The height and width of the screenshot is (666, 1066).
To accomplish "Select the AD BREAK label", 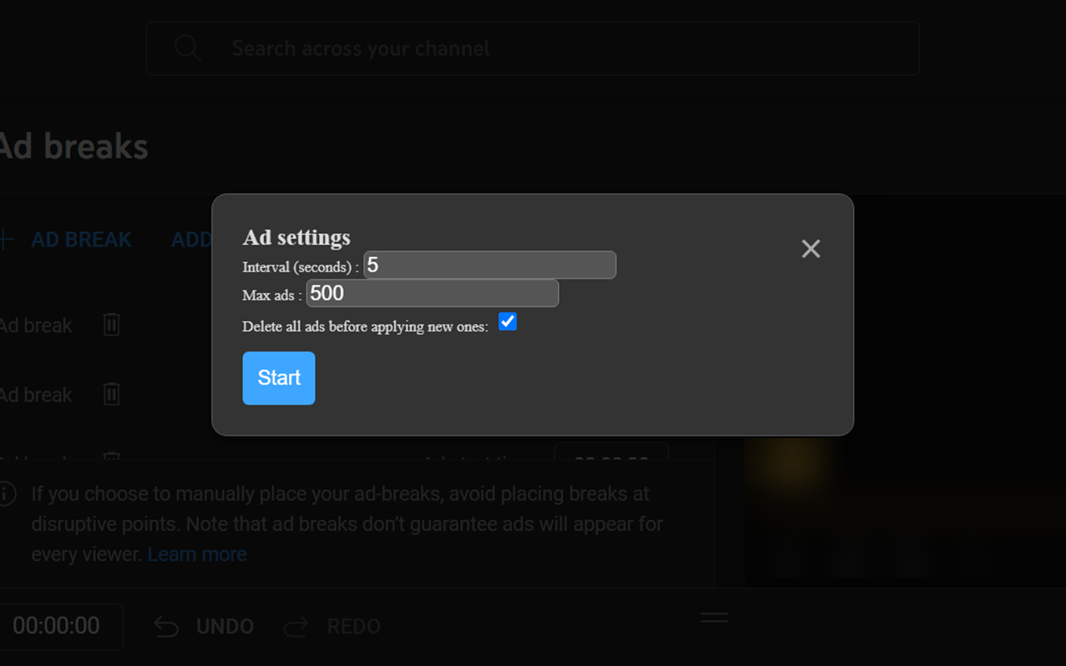I will (82, 239).
